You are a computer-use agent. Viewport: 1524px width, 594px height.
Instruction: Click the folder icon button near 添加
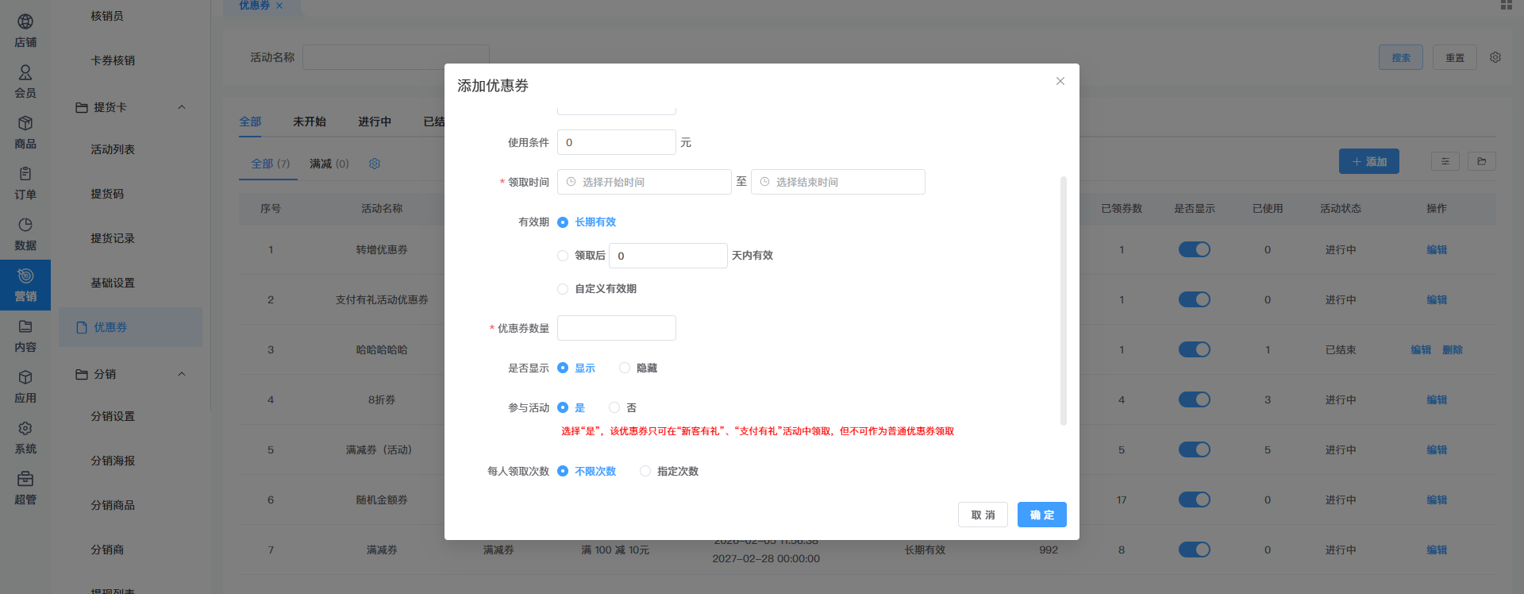point(1482,161)
